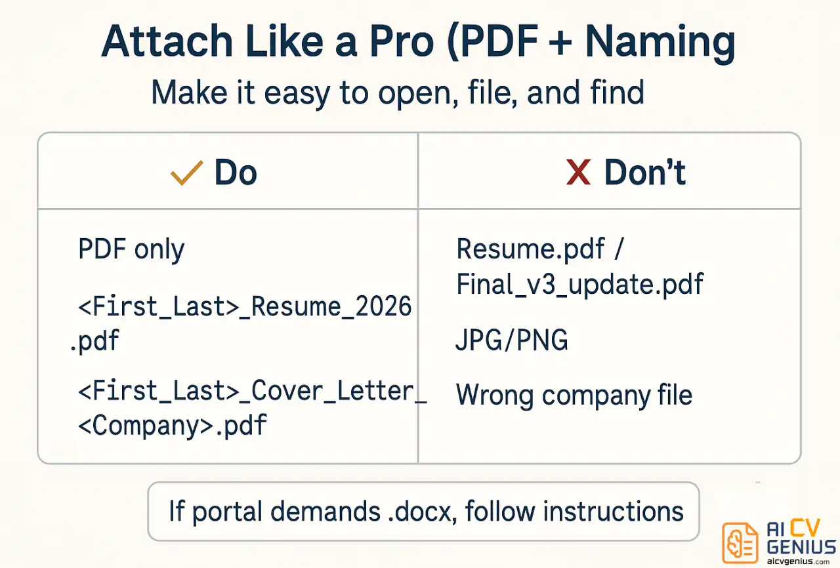Viewport: 840px width, 568px height.
Task: Click the .pdf extension under Resume_2026
Action: [x=94, y=342]
